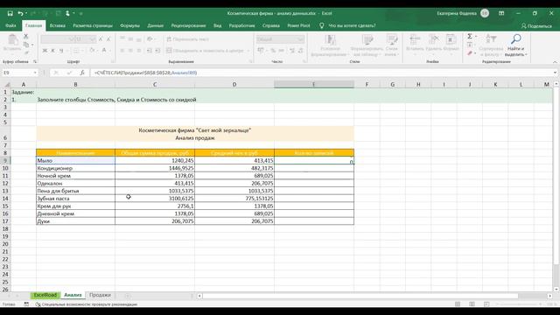Click the touch/mouse mode icon
Image resolution: width=560 pixels, height=315 pixels.
(67, 13)
